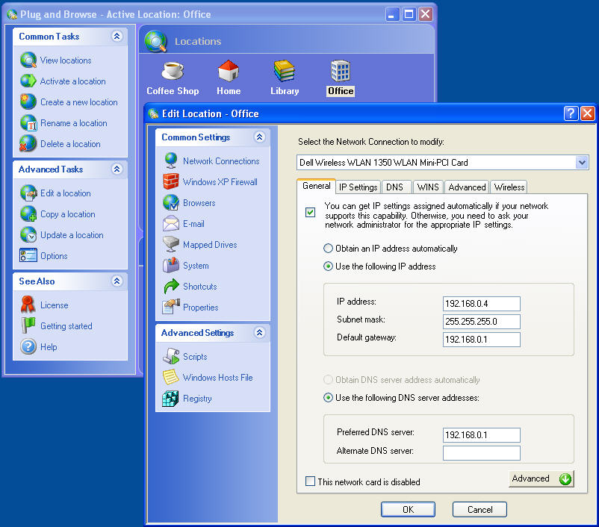Switch to the General tab
The image size is (599, 527).
click(x=317, y=186)
